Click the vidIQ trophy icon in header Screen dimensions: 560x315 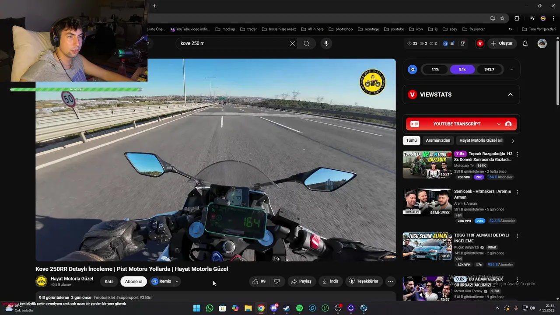(462, 43)
